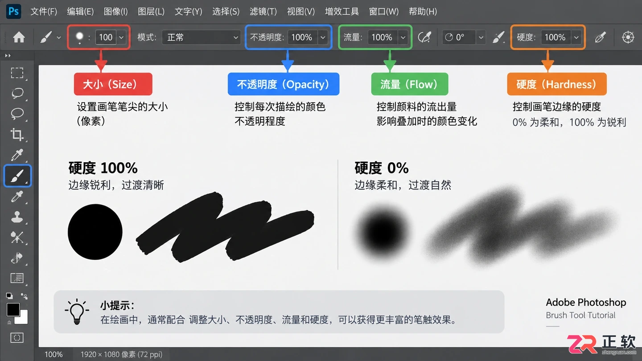This screenshot has height=361, width=642.
Task: Open the tool preset chevron next to the brush icon
Action: pos(59,37)
